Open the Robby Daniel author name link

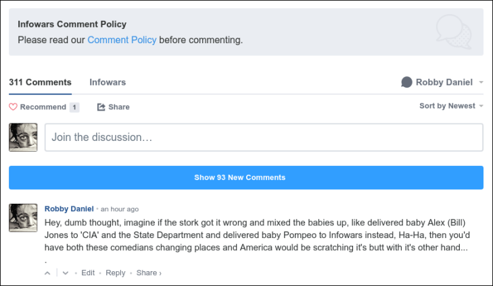(69, 208)
